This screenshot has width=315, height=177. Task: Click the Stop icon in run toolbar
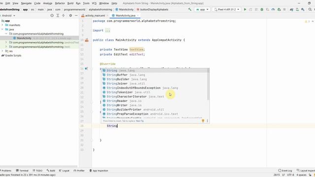point(284,9)
